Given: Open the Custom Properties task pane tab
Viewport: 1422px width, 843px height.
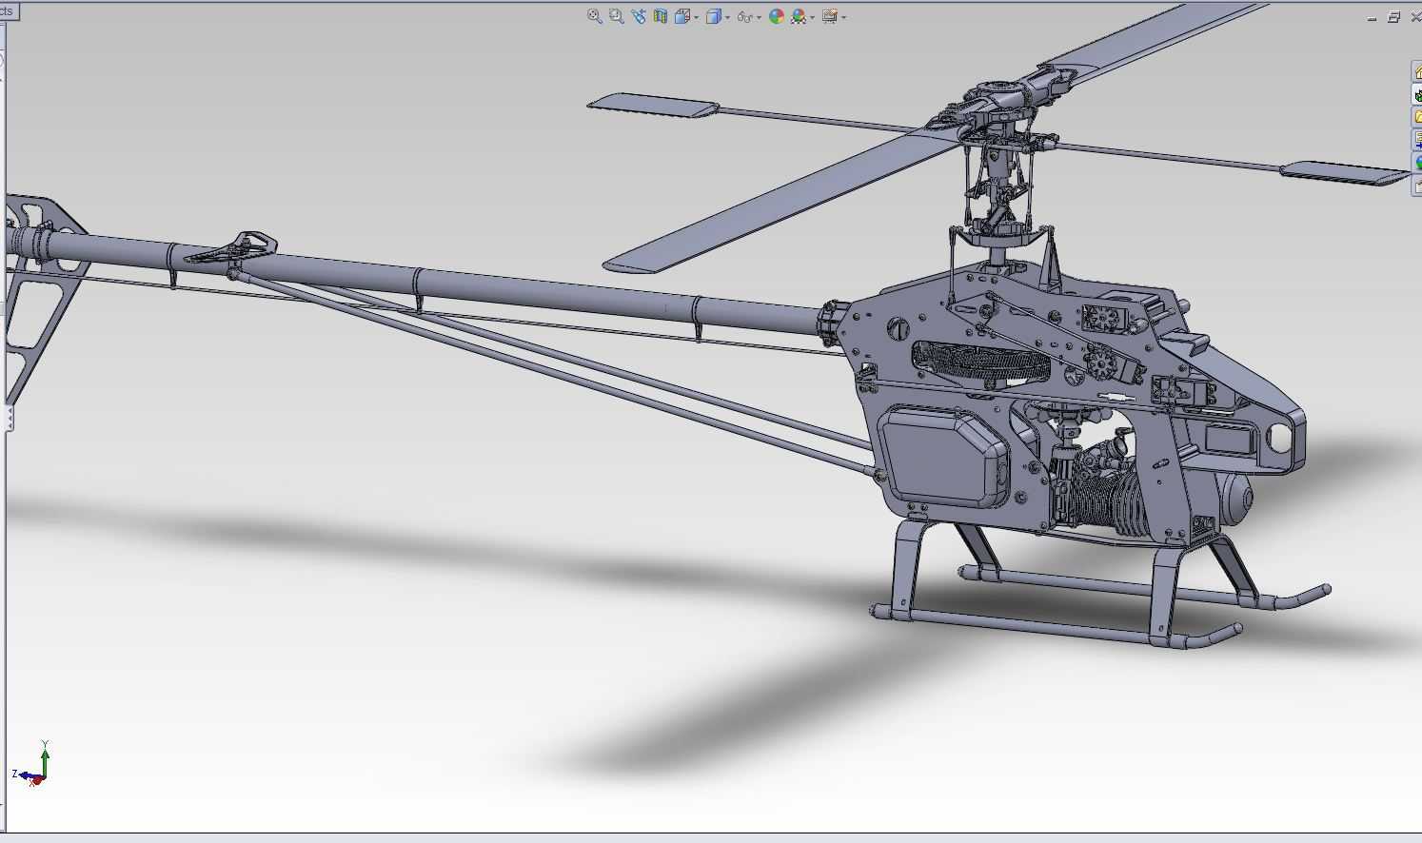Looking at the screenshot, I should 1416,186.
